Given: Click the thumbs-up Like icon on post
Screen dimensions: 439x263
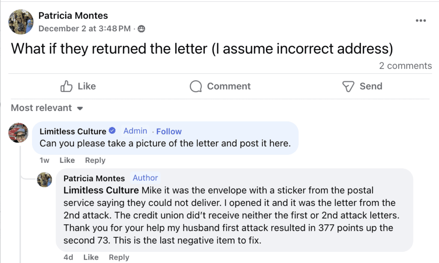Looking at the screenshot, I should tap(66, 87).
